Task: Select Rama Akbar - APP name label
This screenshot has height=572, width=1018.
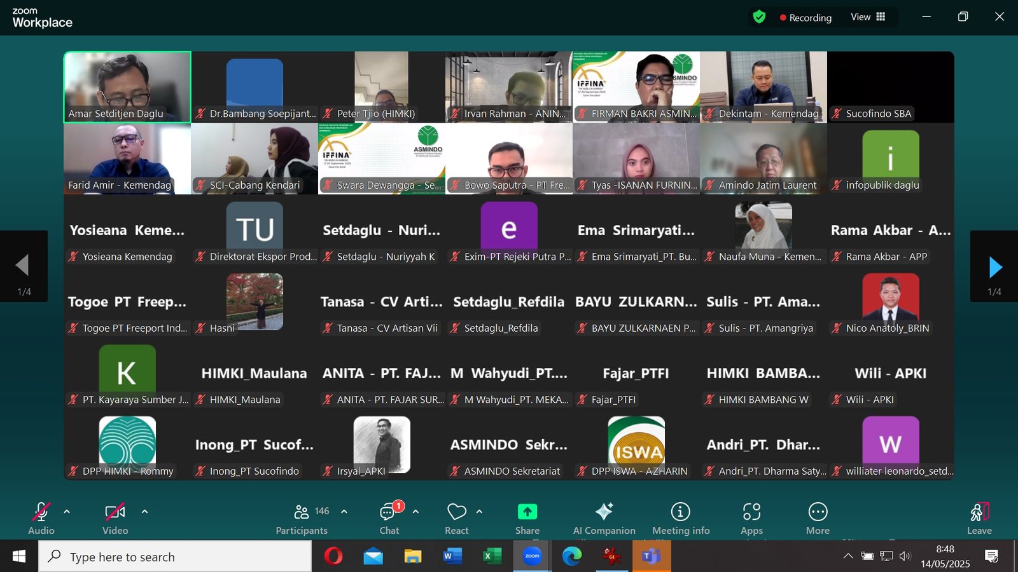Action: (886, 257)
